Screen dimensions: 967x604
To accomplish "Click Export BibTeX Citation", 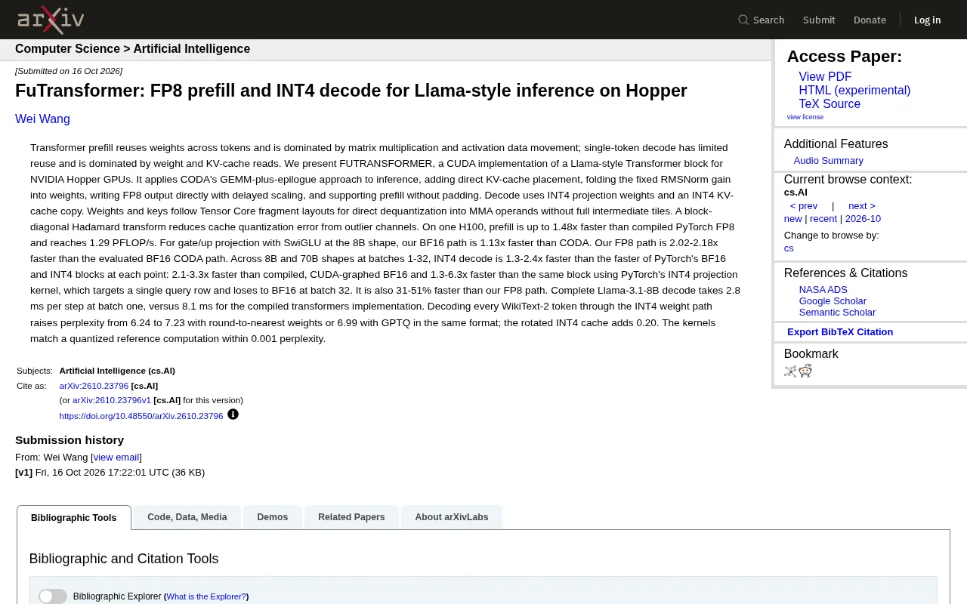I will coord(840,332).
